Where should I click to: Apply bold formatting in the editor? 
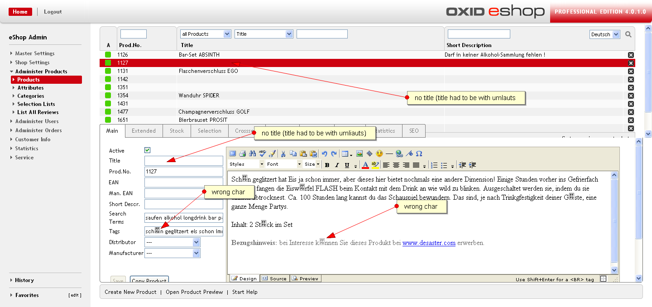[x=327, y=165]
